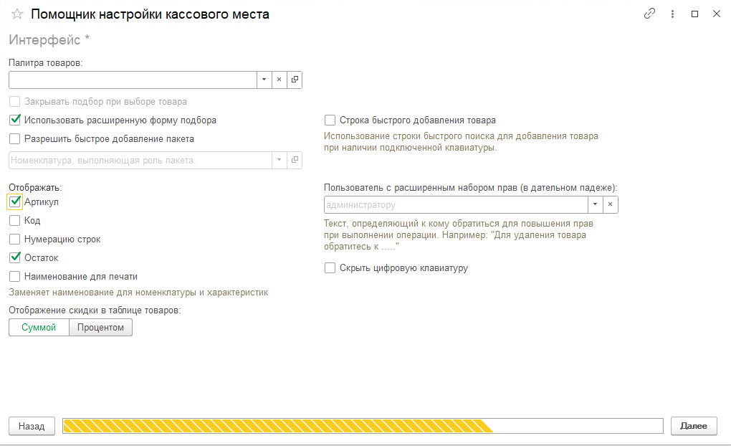The height and width of the screenshot is (446, 731).
Task: Check Скрыть цифровую клавиатуру option
Action: [x=330, y=268]
